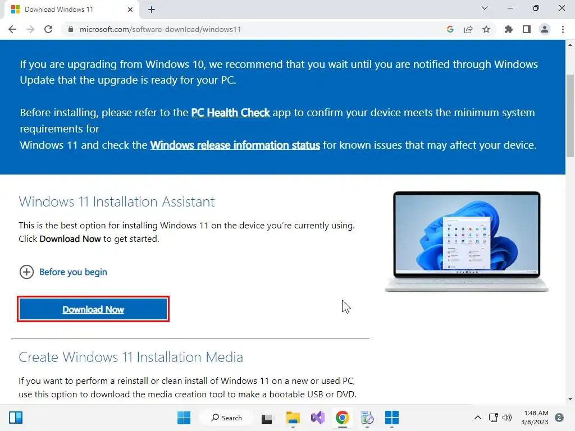Screen dimensions: 575x431
Task: Open the tab search chevron
Action: (485, 8)
